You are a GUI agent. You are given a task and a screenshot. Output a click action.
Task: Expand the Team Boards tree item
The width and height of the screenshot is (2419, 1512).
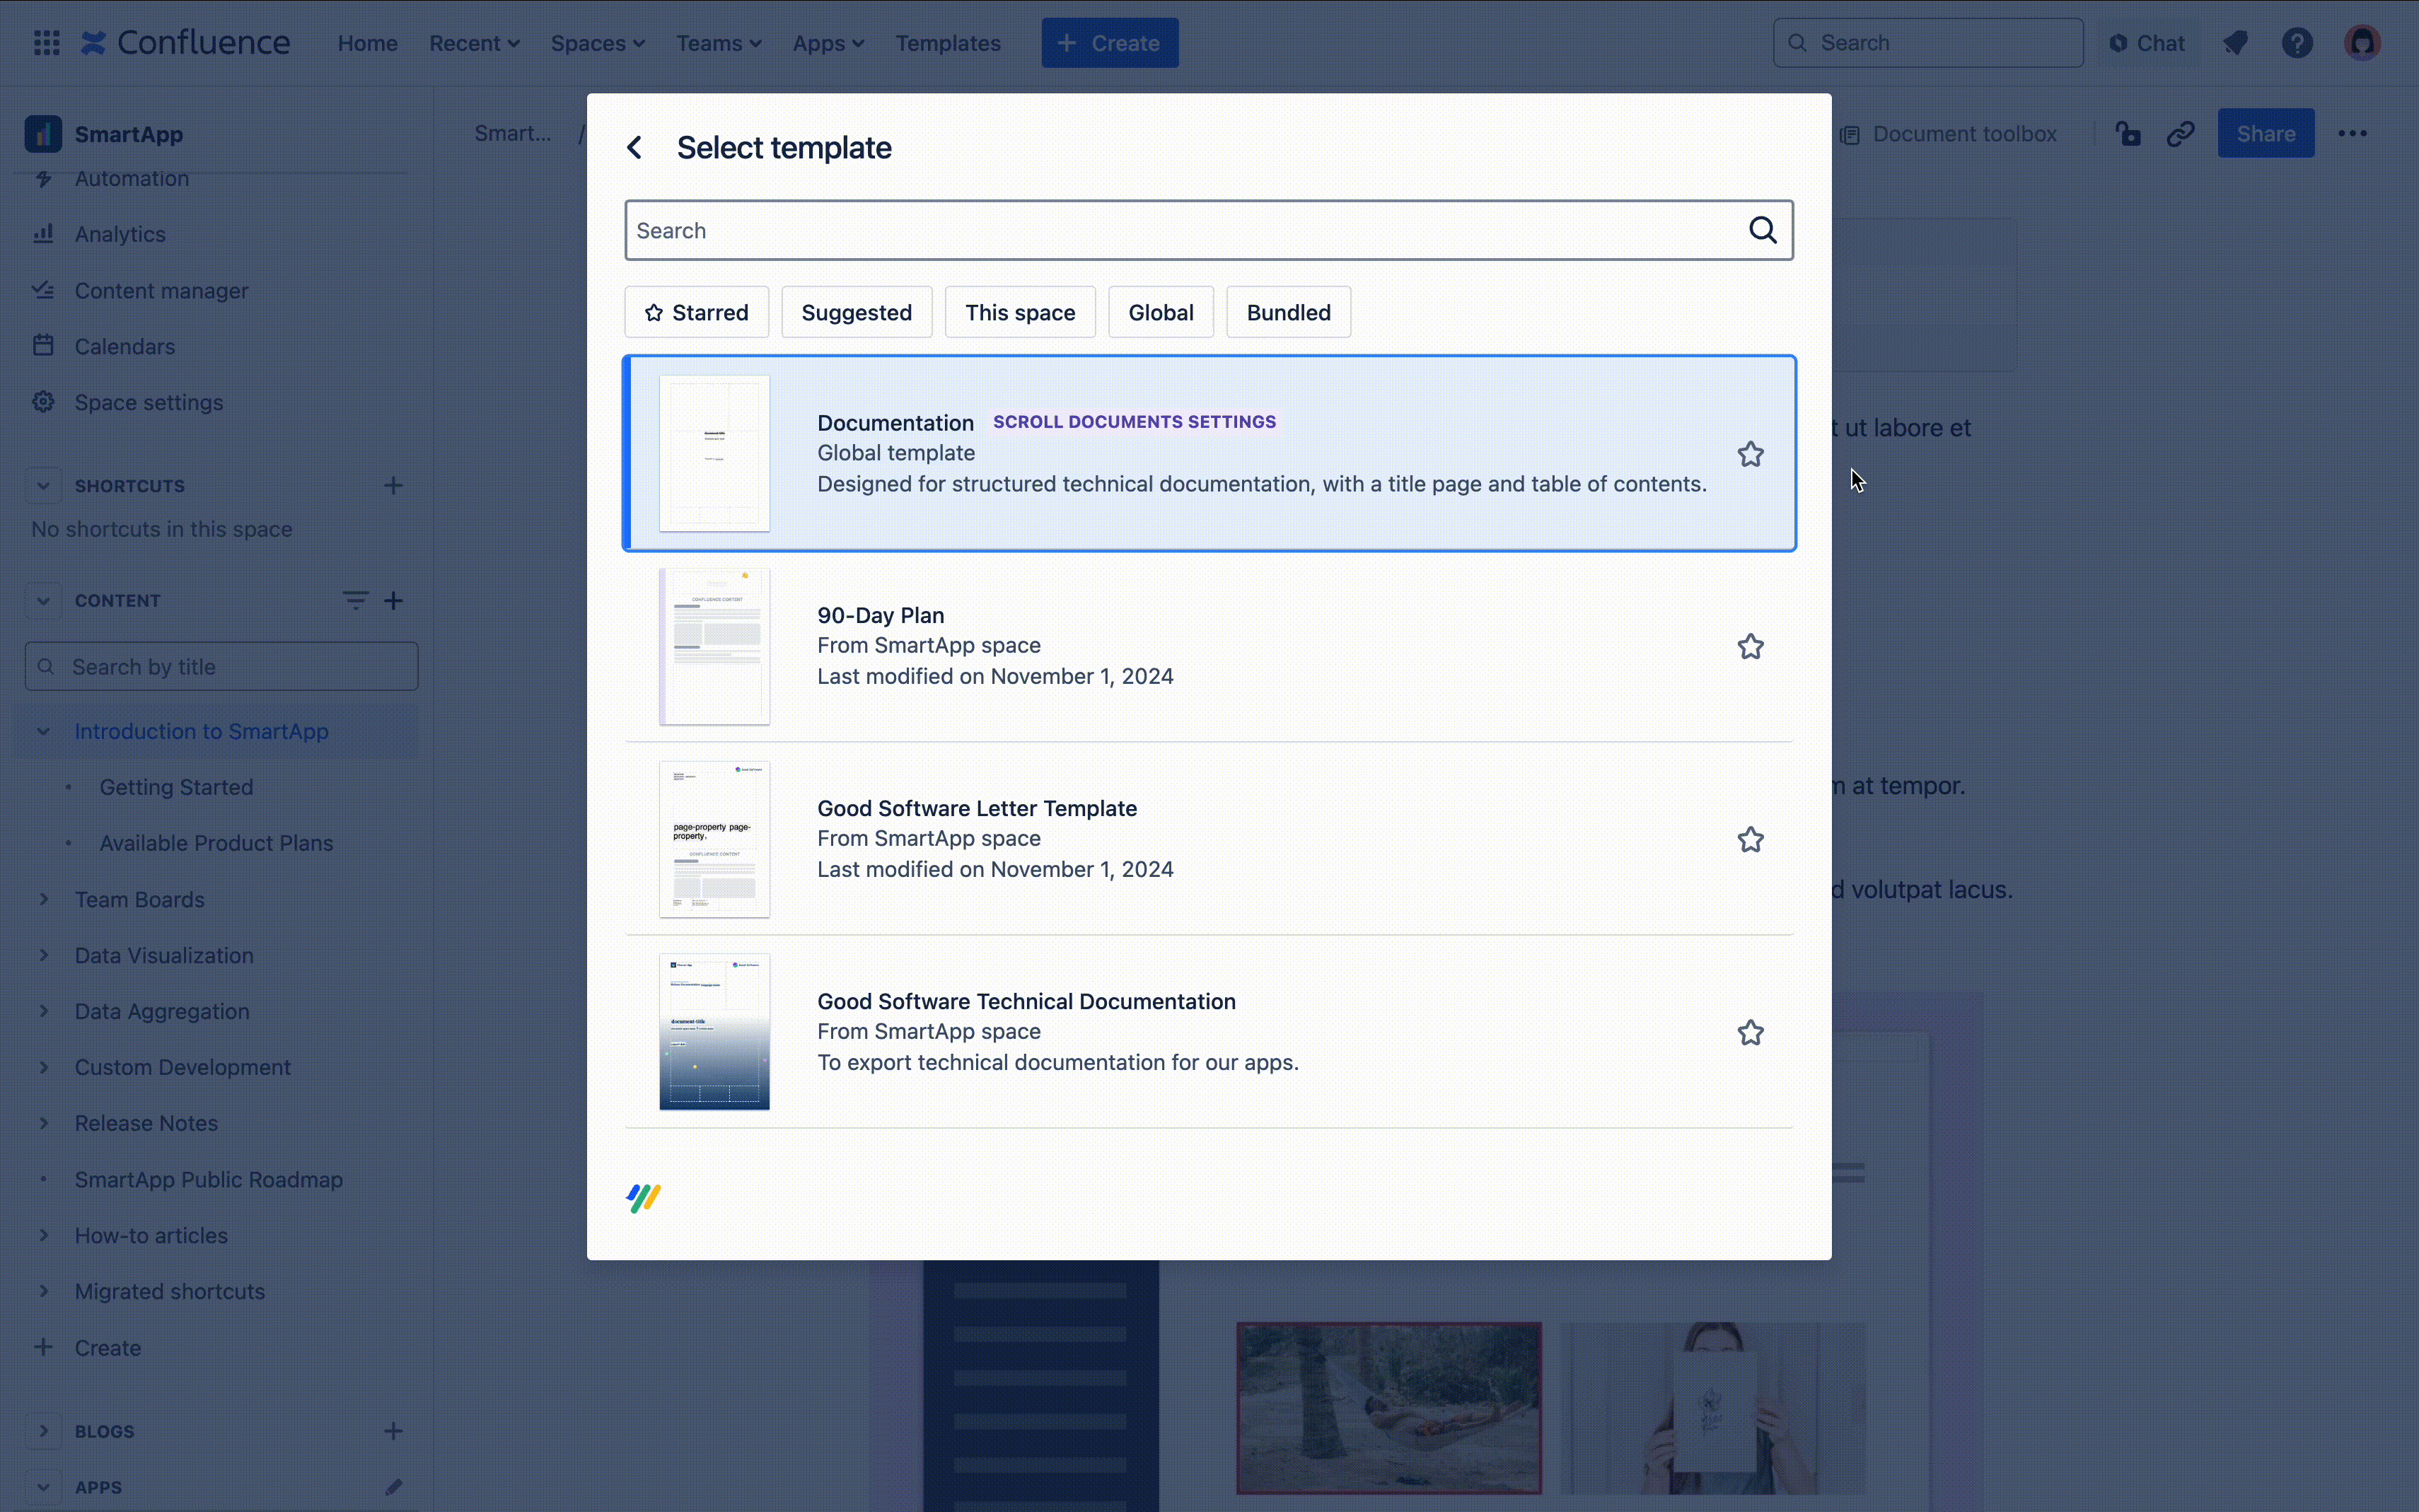(43, 899)
